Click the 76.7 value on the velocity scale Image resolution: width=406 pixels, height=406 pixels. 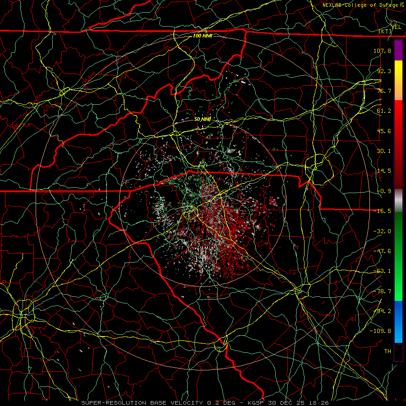tap(384, 91)
